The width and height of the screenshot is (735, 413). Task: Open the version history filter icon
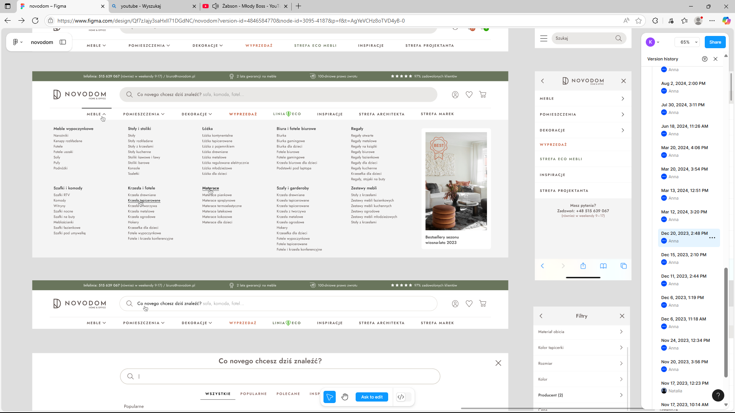(705, 59)
